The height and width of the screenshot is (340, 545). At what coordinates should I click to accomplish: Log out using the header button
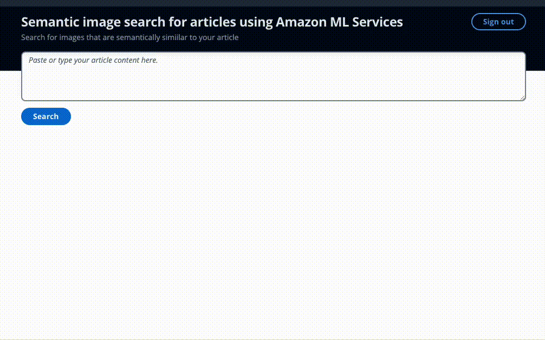click(498, 22)
